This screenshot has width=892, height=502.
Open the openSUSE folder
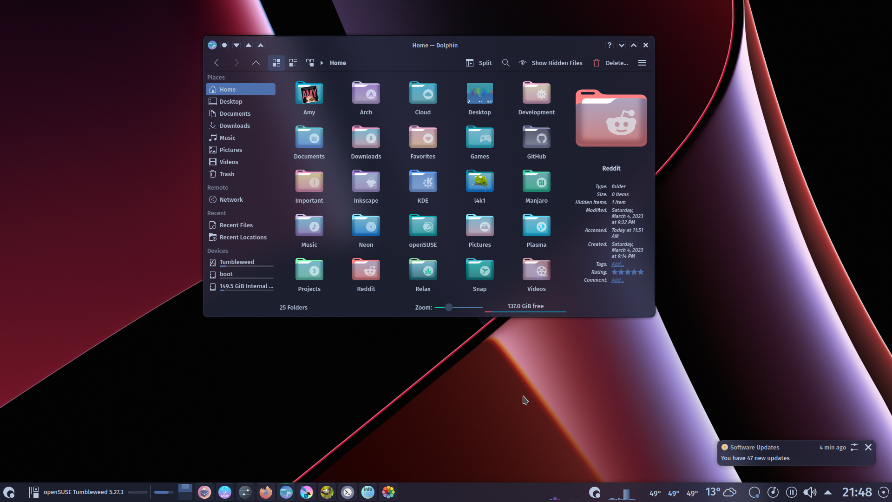(423, 231)
